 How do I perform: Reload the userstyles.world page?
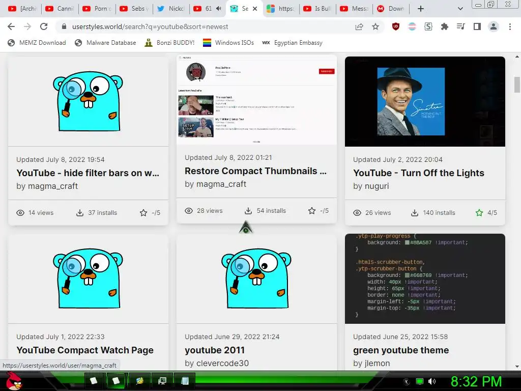point(44,26)
